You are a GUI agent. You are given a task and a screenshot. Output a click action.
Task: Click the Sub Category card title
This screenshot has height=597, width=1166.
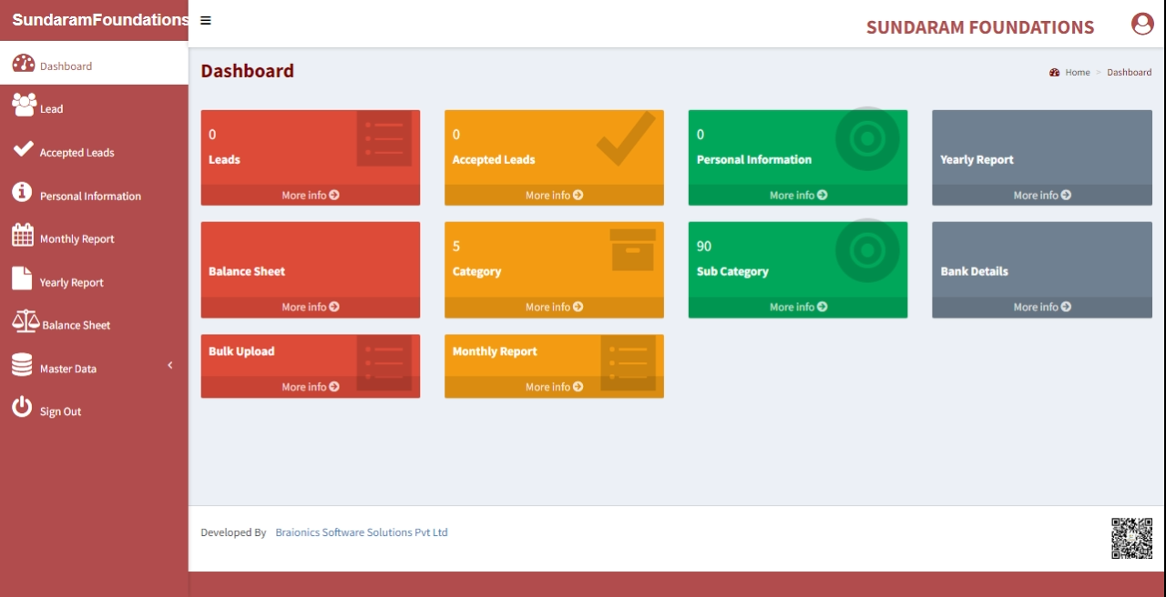tap(732, 271)
